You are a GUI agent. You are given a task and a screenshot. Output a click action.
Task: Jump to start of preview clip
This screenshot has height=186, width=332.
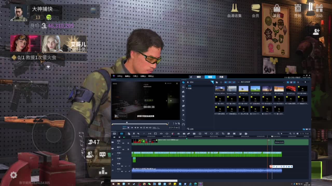(x=132, y=128)
